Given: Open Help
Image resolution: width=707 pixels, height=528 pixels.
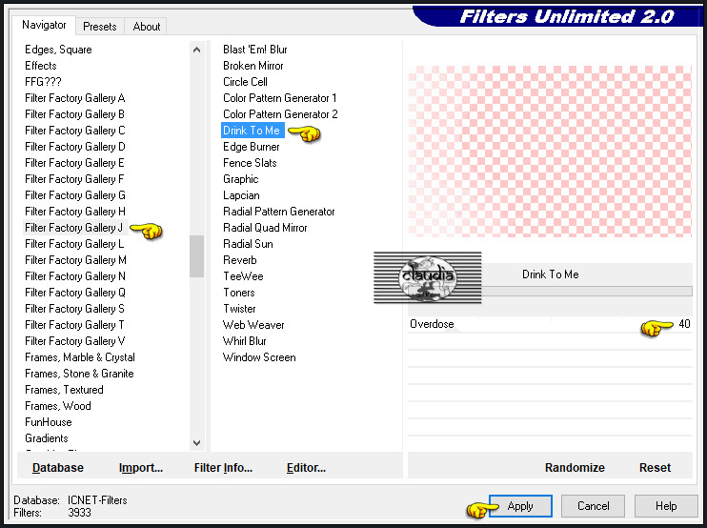Looking at the screenshot, I should point(666,506).
